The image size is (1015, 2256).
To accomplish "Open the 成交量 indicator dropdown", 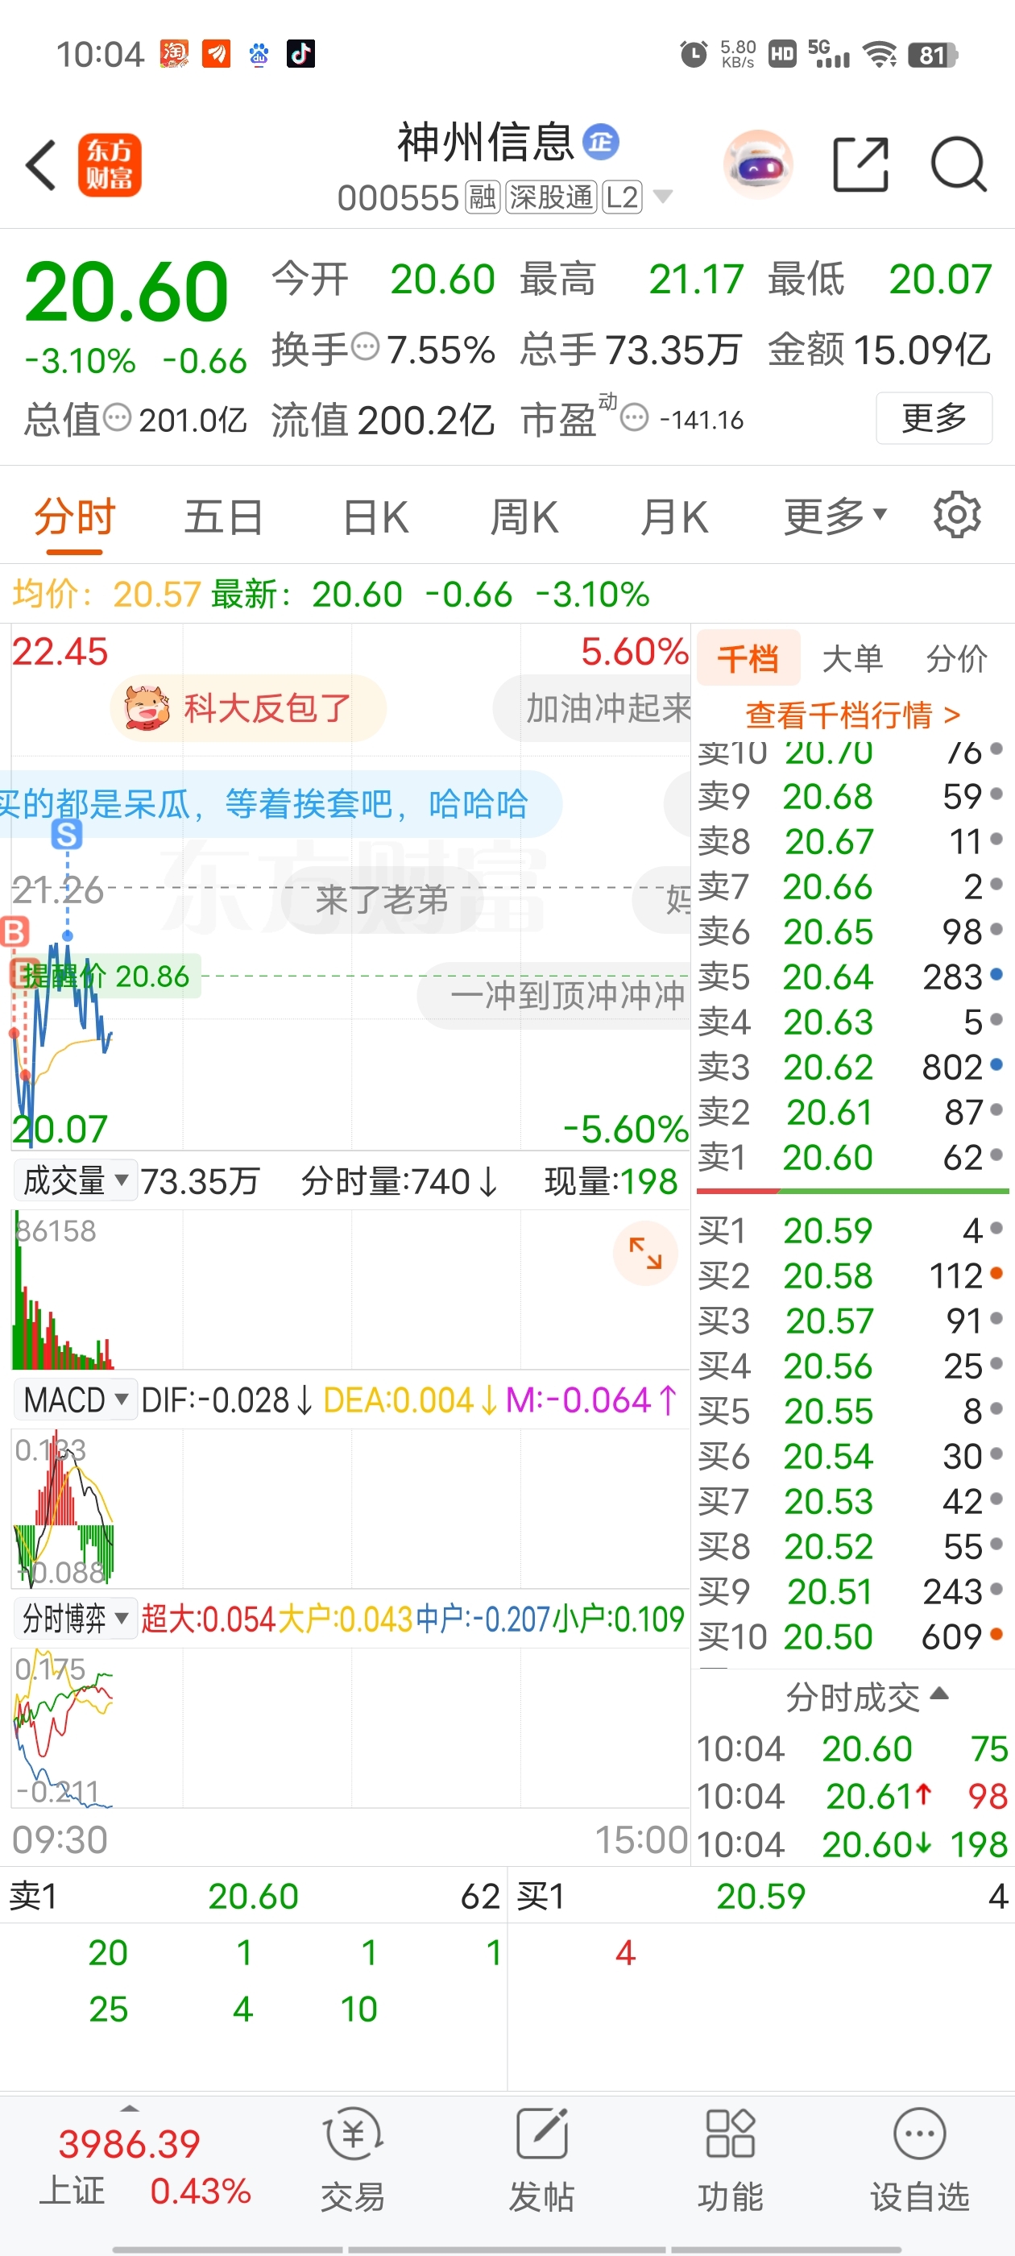I will pos(77,1180).
